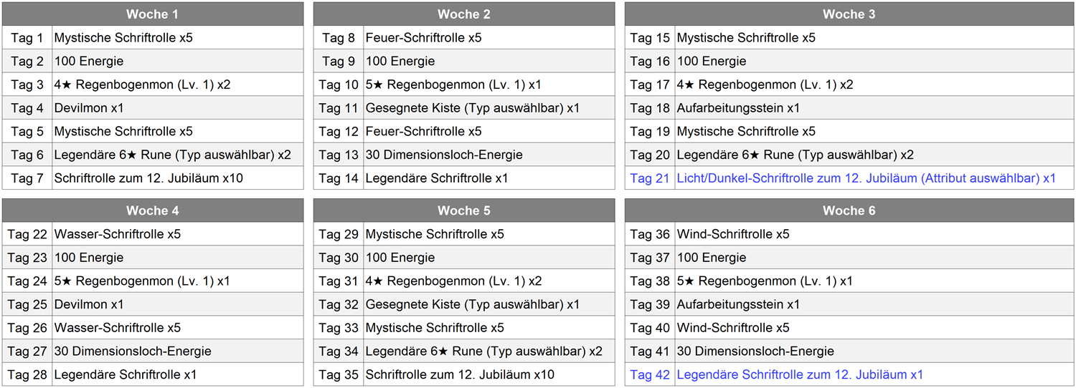
Task: Click the Tag 36 Wind-Schriftrolle x5 cell
Action: pyautogui.click(x=732, y=234)
